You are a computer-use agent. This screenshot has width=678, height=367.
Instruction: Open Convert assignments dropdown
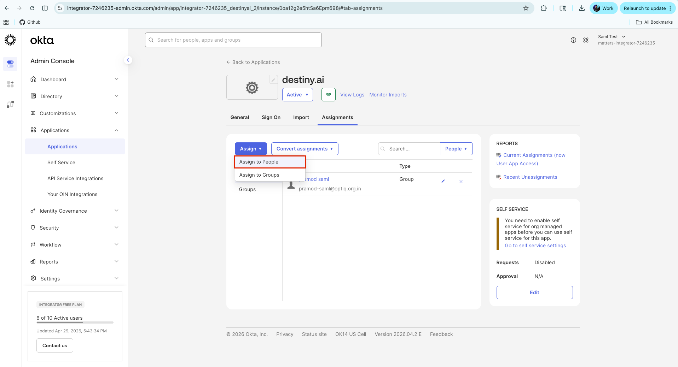coord(305,149)
